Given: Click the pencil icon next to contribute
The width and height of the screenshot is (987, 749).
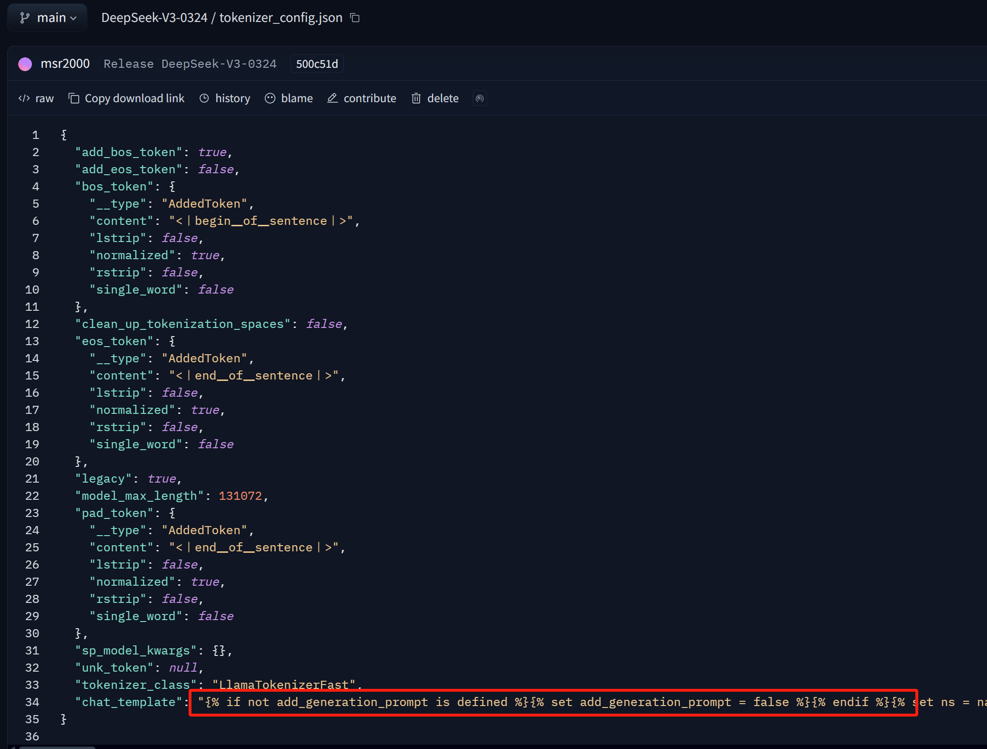Looking at the screenshot, I should pyautogui.click(x=332, y=98).
